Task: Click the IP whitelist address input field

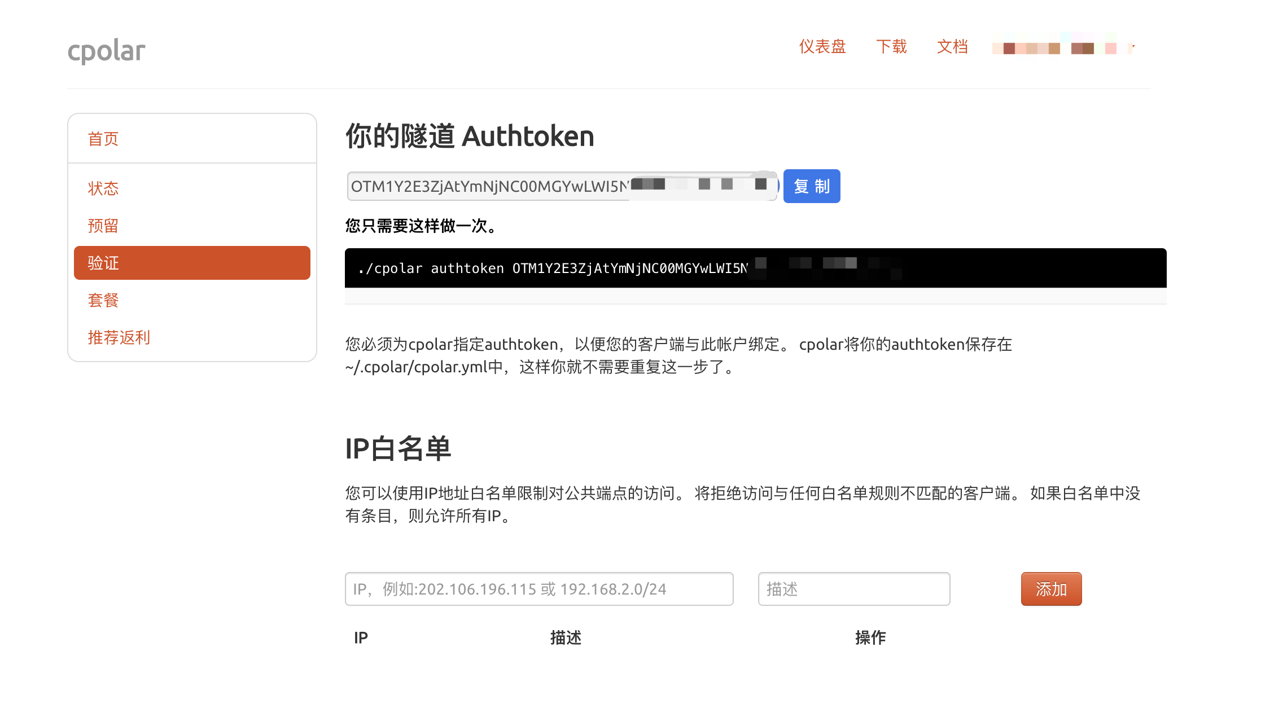Action: (538, 588)
